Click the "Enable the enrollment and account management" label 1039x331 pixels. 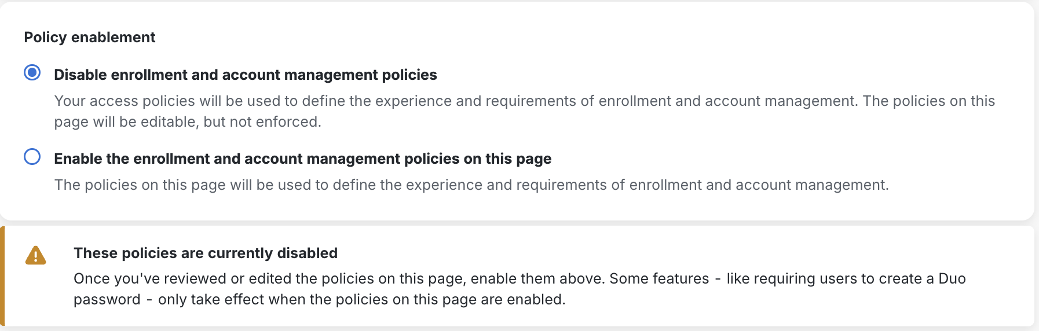pyautogui.click(x=302, y=159)
